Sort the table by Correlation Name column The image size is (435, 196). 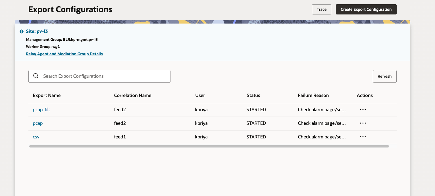(133, 95)
